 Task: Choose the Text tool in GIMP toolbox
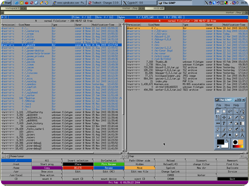tap(224, 123)
